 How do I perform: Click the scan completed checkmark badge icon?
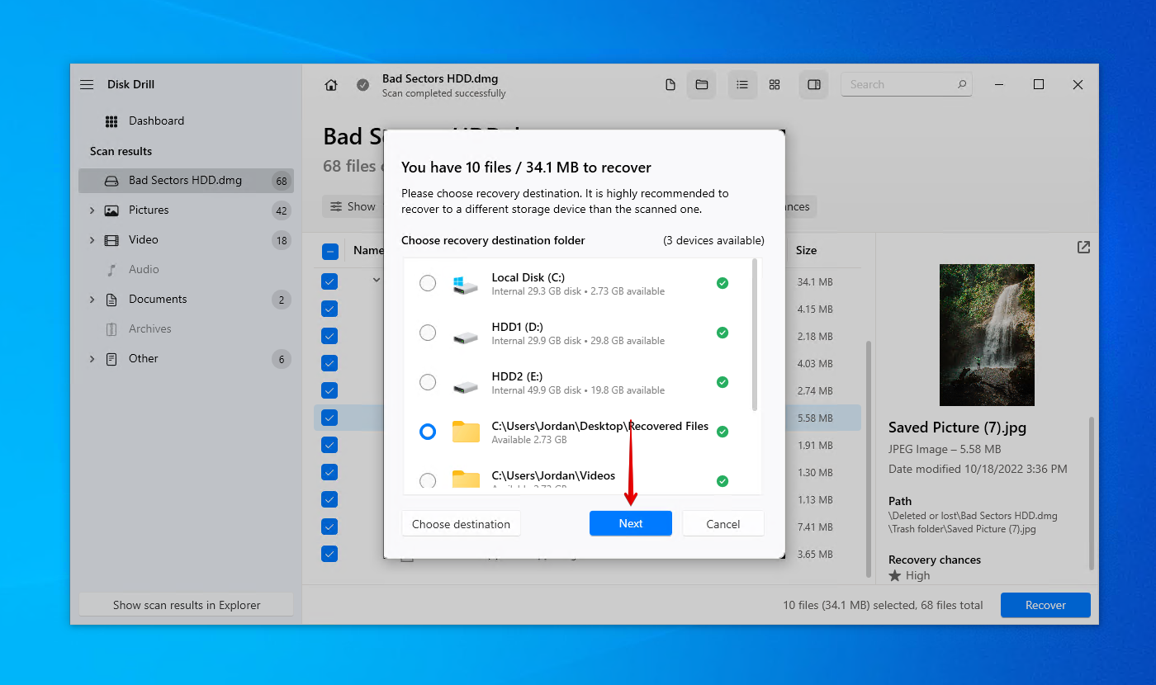tap(362, 85)
